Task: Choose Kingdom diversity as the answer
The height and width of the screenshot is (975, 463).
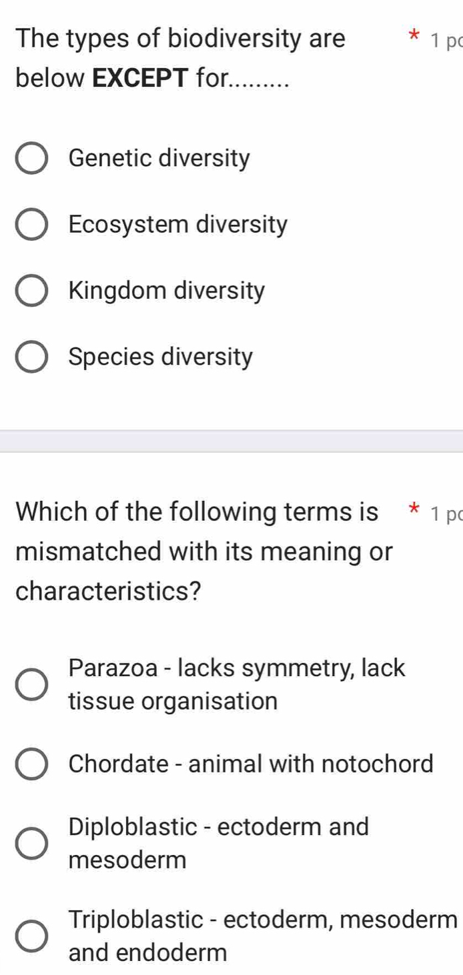Action: coord(31,290)
